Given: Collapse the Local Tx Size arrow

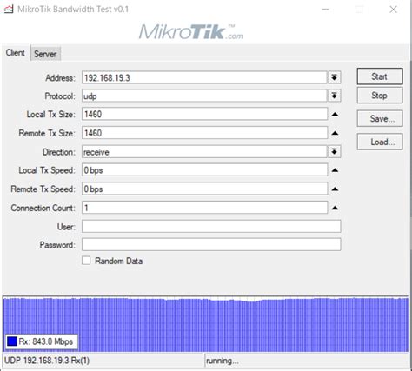Looking at the screenshot, I should [x=335, y=115].
